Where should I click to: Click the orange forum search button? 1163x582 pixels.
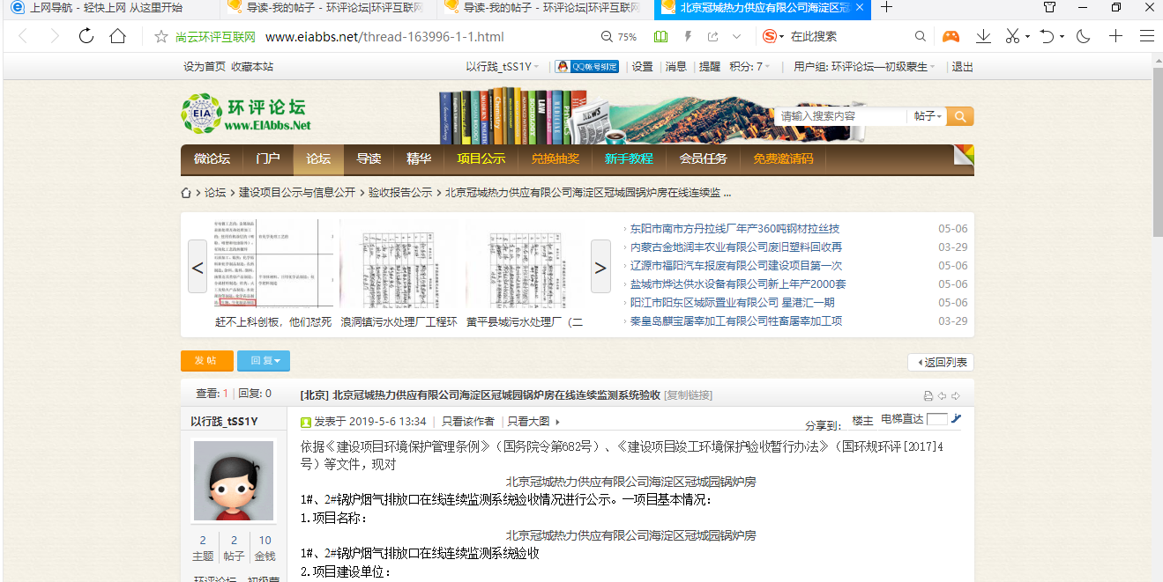tap(960, 116)
